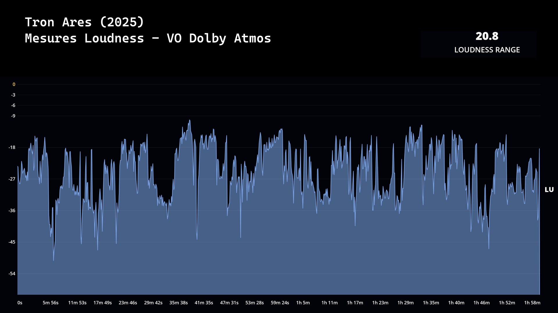Viewport: 558px width, 313px height.
Task: Click the Tron Ares (2025) title
Action: pyautogui.click(x=84, y=22)
